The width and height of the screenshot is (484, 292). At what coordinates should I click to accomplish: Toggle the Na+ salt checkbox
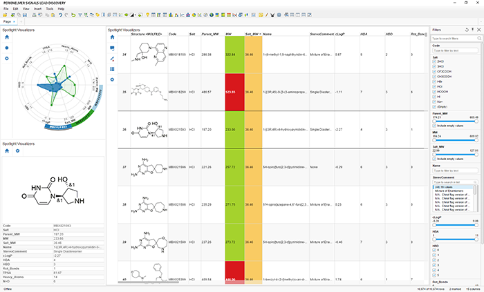434,101
